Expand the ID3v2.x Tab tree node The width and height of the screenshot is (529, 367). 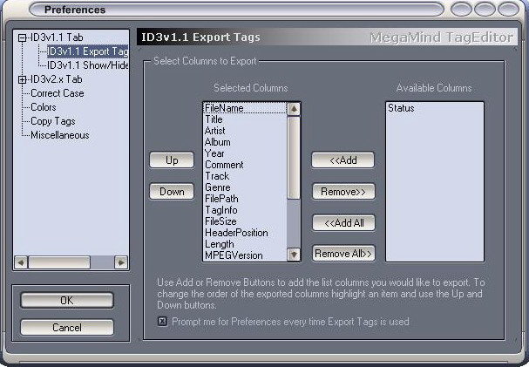click(22, 79)
